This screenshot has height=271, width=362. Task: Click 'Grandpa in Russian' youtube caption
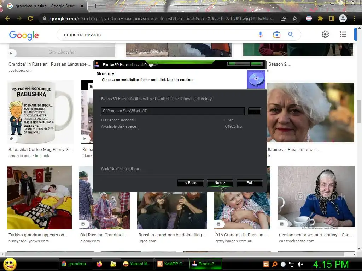click(x=49, y=64)
